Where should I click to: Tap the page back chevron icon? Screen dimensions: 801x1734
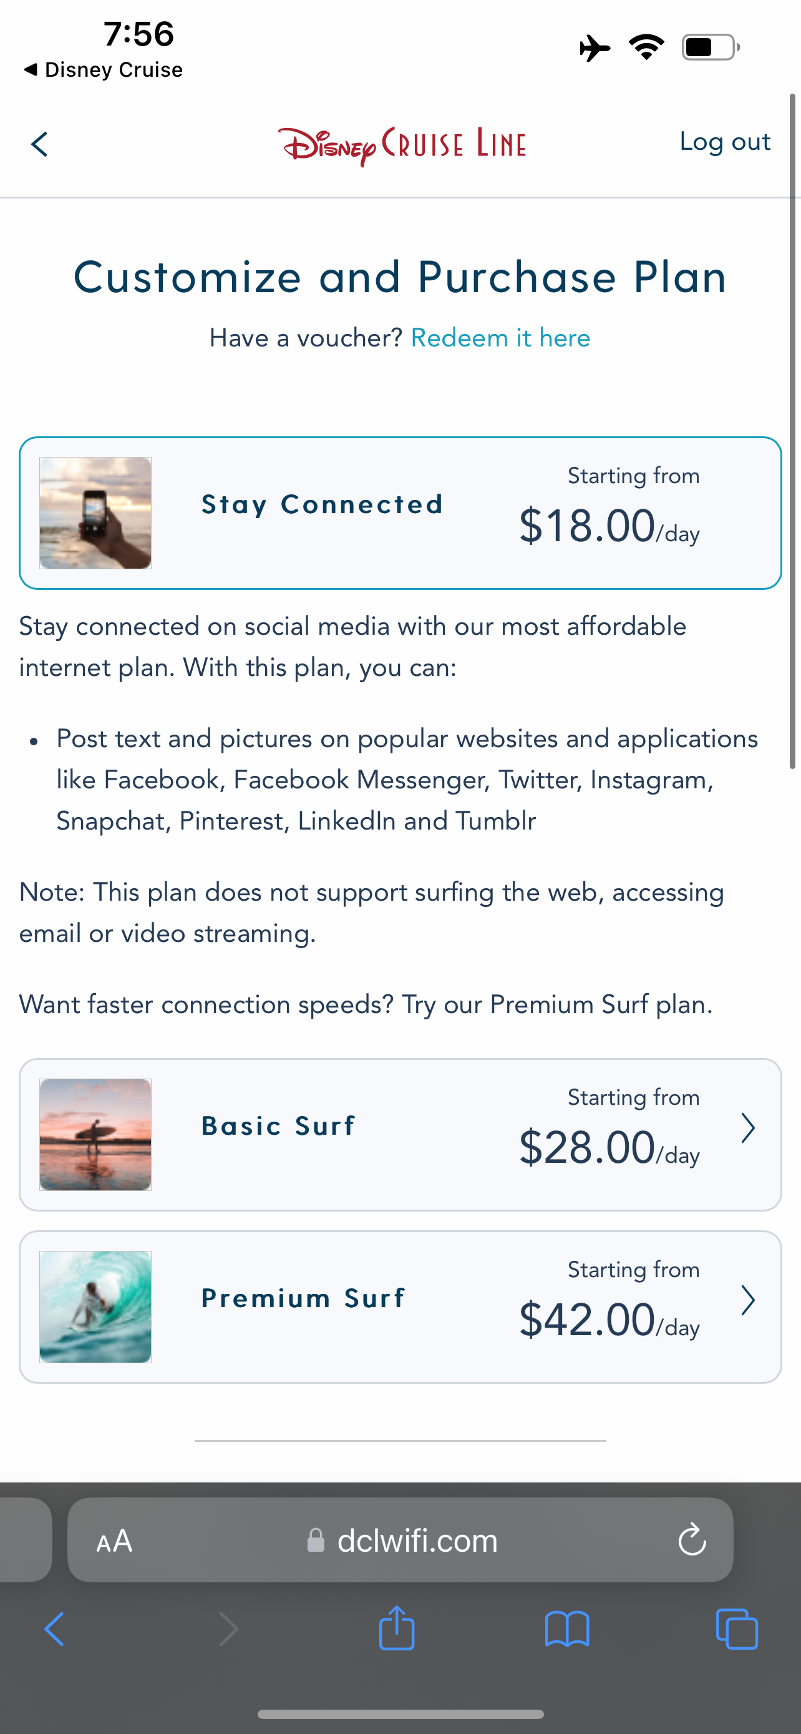coord(40,144)
